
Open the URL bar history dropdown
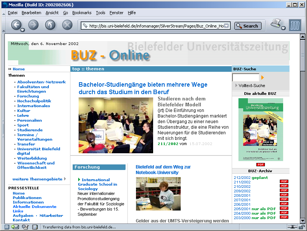click(x=227, y=26)
